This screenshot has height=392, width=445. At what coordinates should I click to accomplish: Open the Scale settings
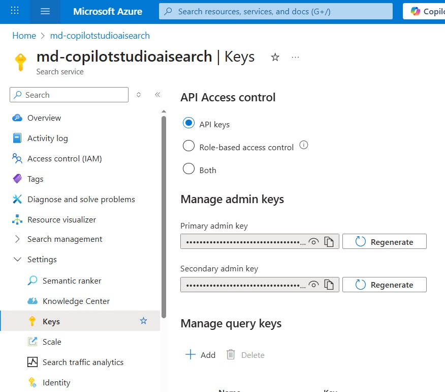52,342
